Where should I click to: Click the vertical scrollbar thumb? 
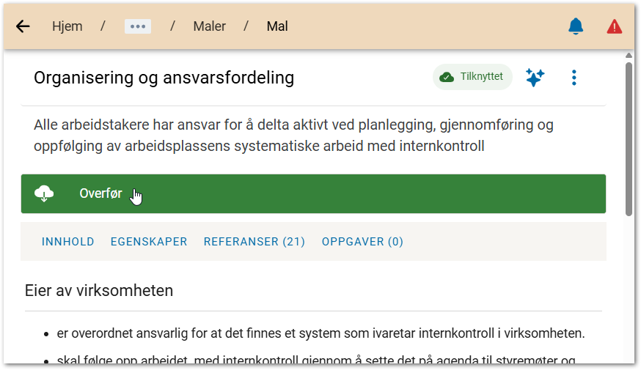click(629, 139)
